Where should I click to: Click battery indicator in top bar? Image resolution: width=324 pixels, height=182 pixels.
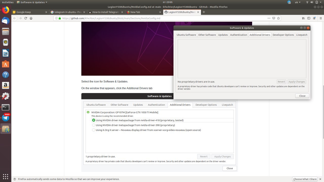317,2
